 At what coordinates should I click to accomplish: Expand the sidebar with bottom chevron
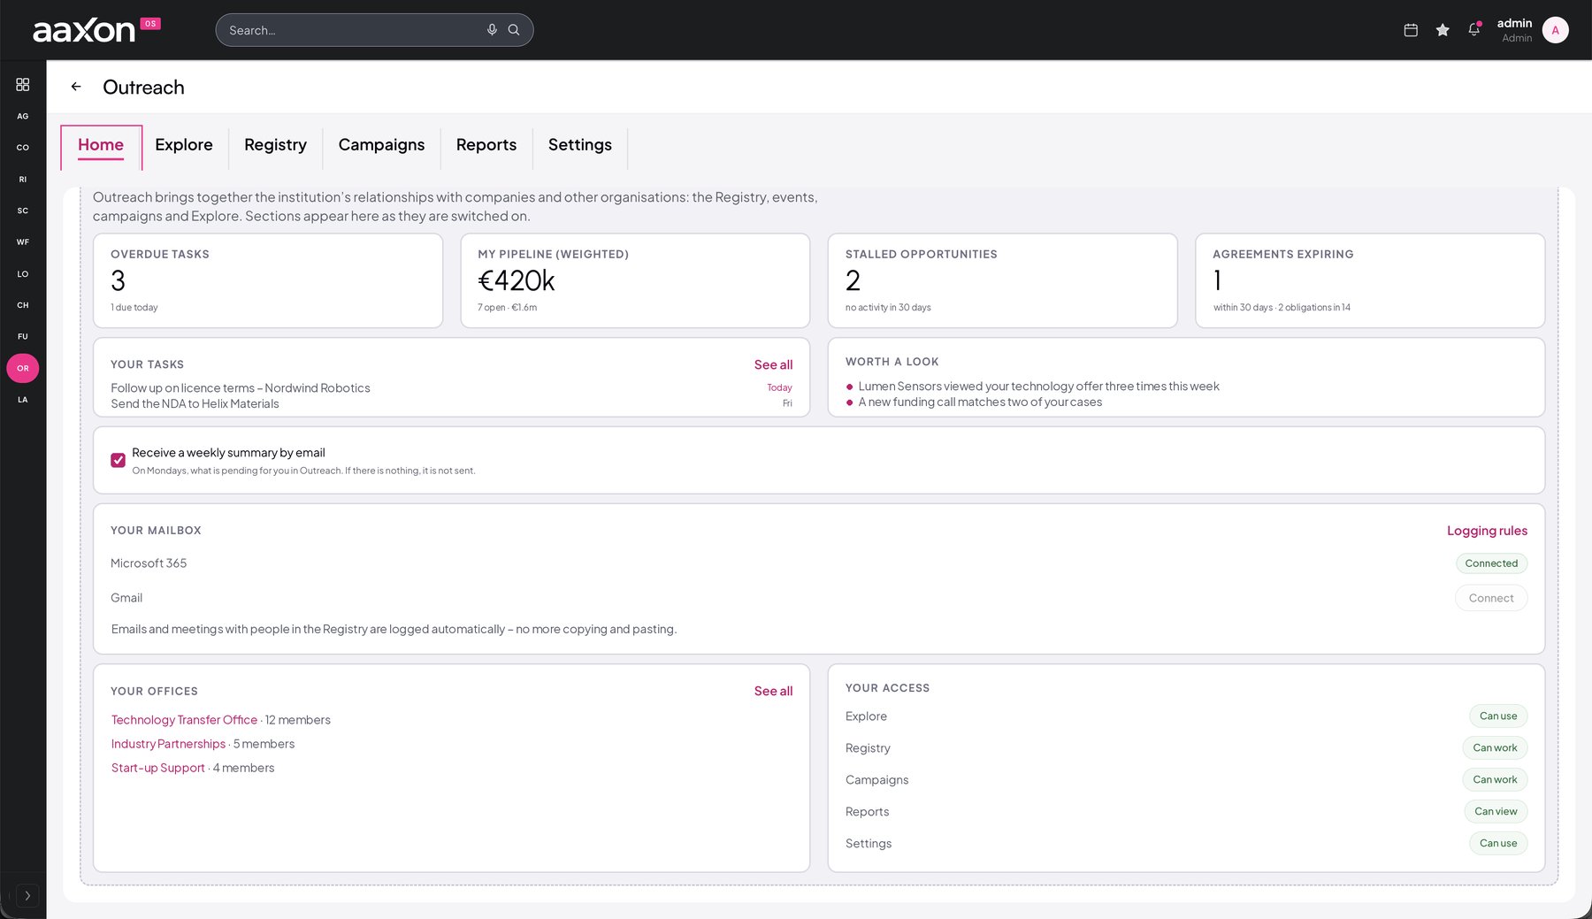click(27, 895)
